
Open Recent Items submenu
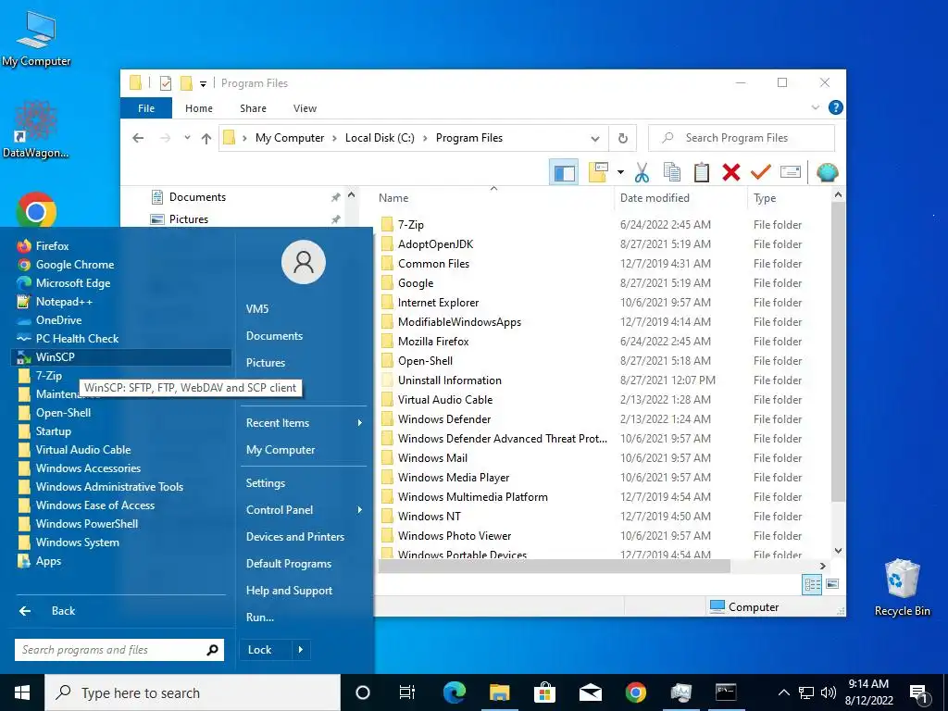[304, 423]
